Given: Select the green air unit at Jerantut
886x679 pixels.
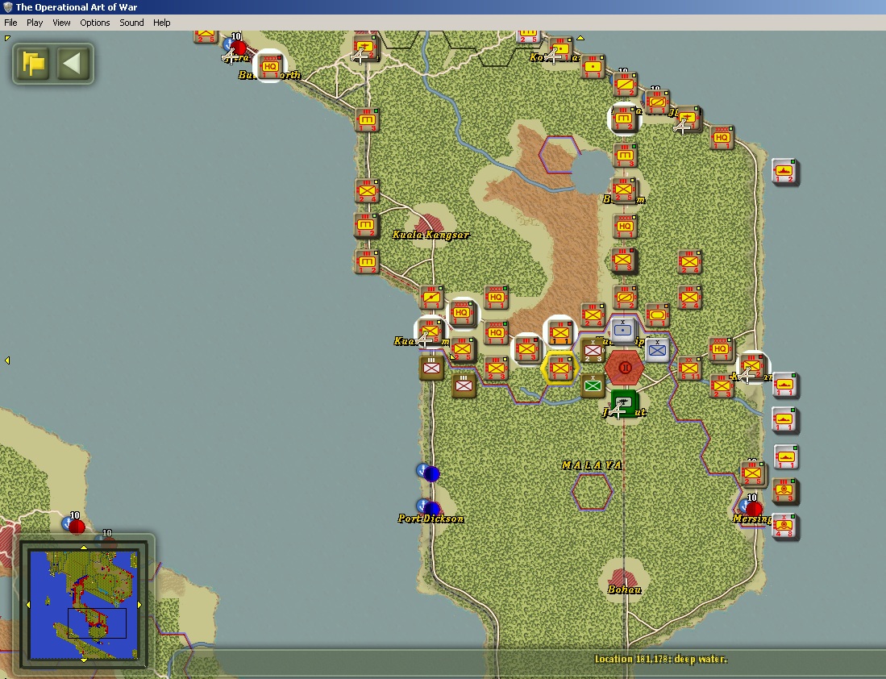Looking at the screenshot, I should coord(624,402).
